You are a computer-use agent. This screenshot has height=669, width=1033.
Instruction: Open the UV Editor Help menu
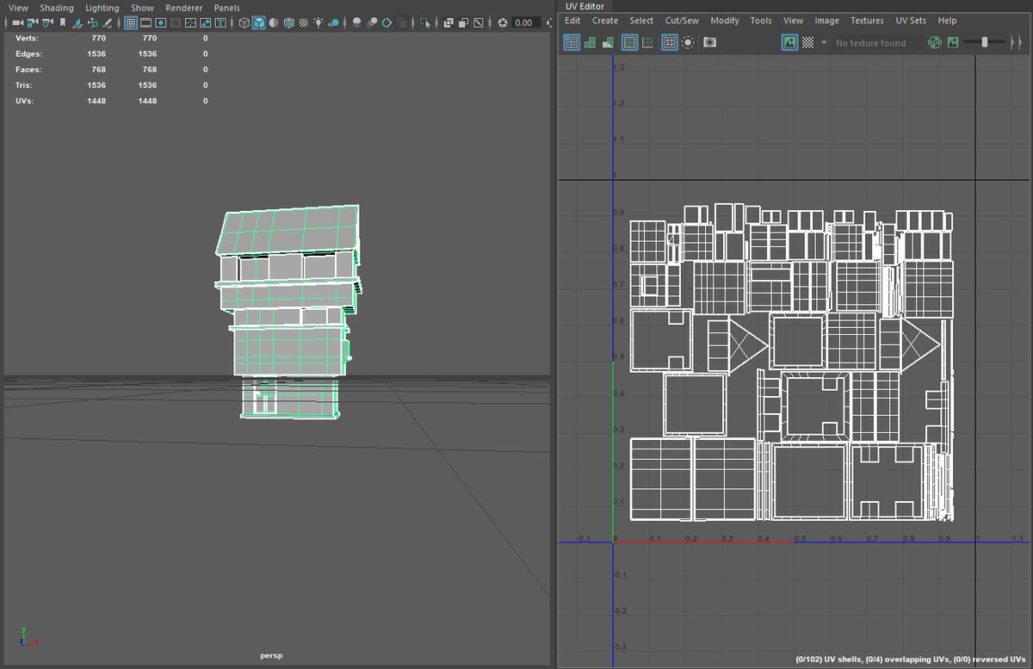[947, 21]
